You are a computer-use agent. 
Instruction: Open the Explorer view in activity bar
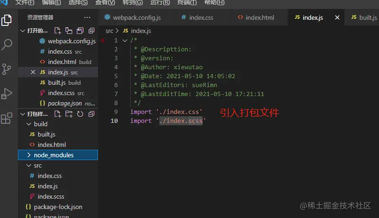tap(7, 20)
